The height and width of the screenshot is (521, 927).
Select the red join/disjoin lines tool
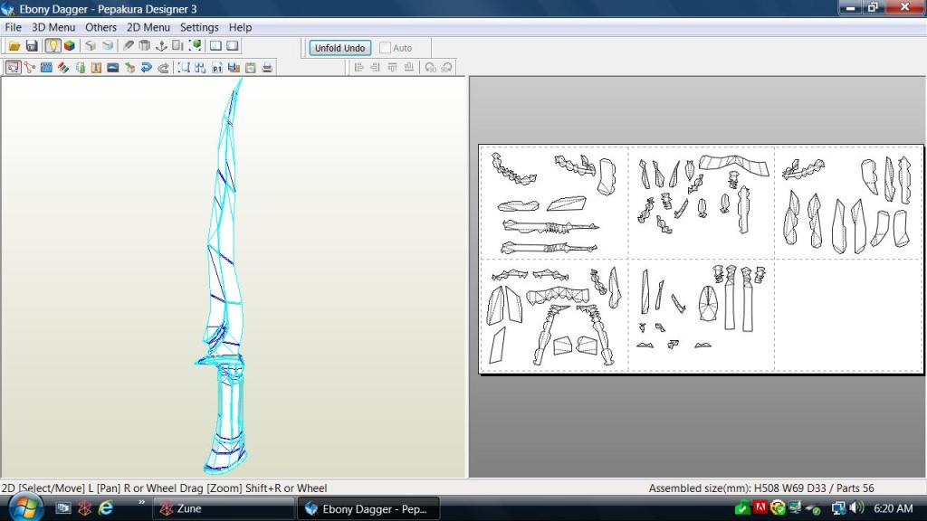(30, 67)
